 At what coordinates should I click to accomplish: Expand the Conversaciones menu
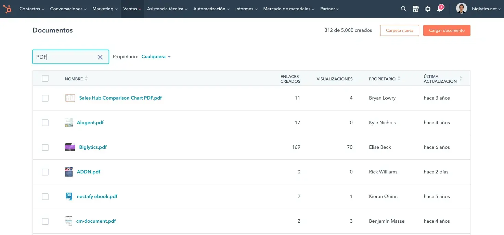68,9
